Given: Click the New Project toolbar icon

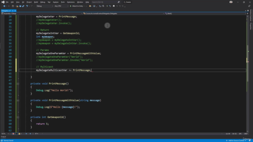Looking at the screenshot, I should pos(13,6).
